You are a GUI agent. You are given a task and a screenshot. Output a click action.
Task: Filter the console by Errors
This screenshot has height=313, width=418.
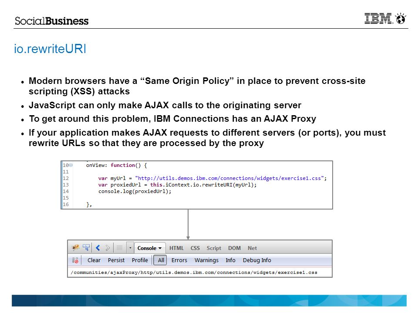[179, 260]
